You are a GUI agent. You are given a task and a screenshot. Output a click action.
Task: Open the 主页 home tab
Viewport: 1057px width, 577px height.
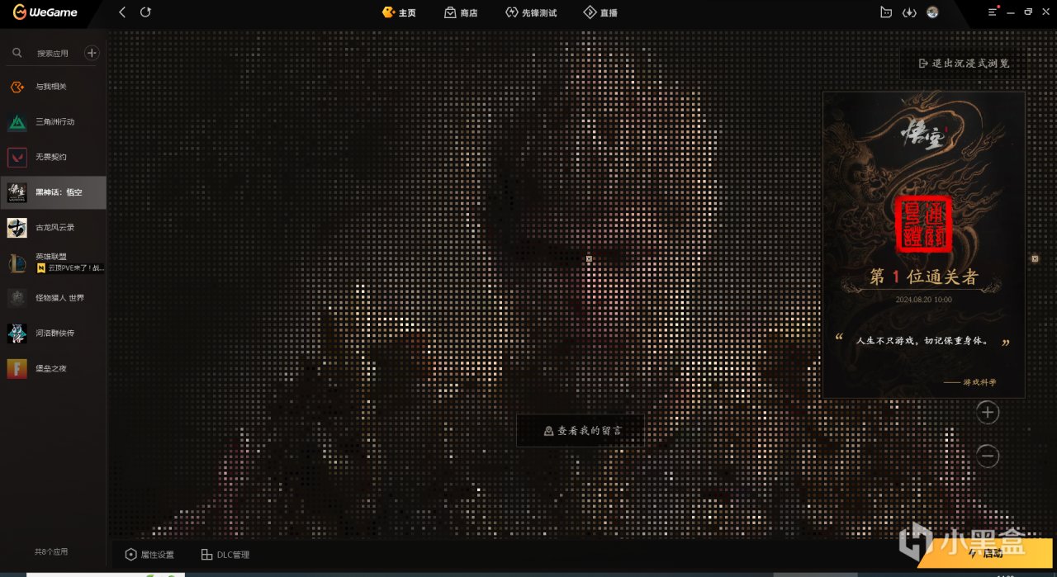[399, 12]
